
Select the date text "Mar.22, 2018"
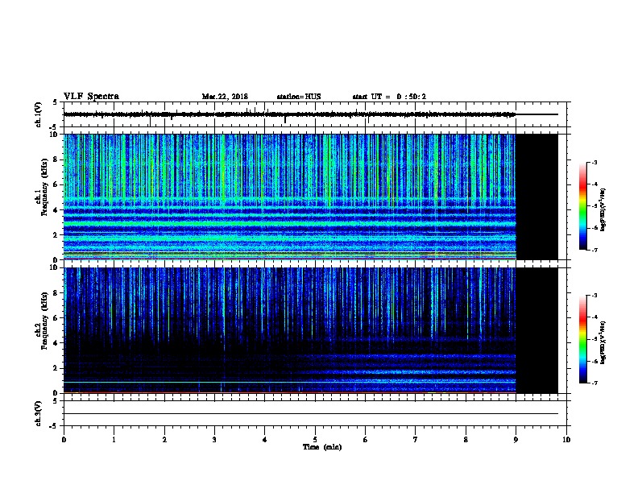225,97
